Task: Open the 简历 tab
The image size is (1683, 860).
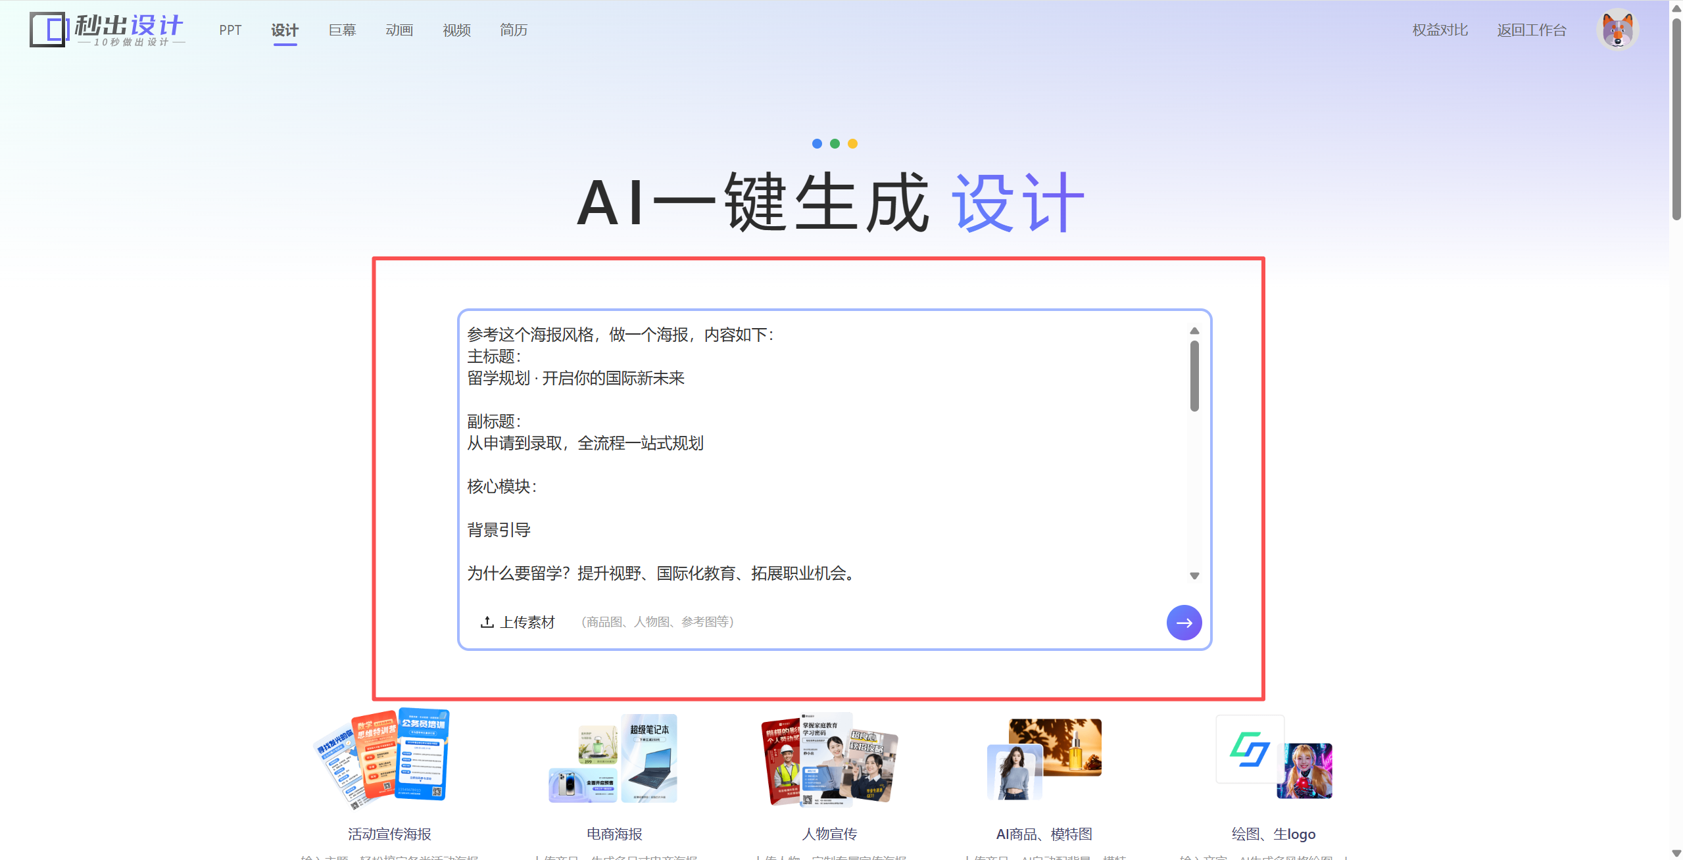Action: click(514, 30)
